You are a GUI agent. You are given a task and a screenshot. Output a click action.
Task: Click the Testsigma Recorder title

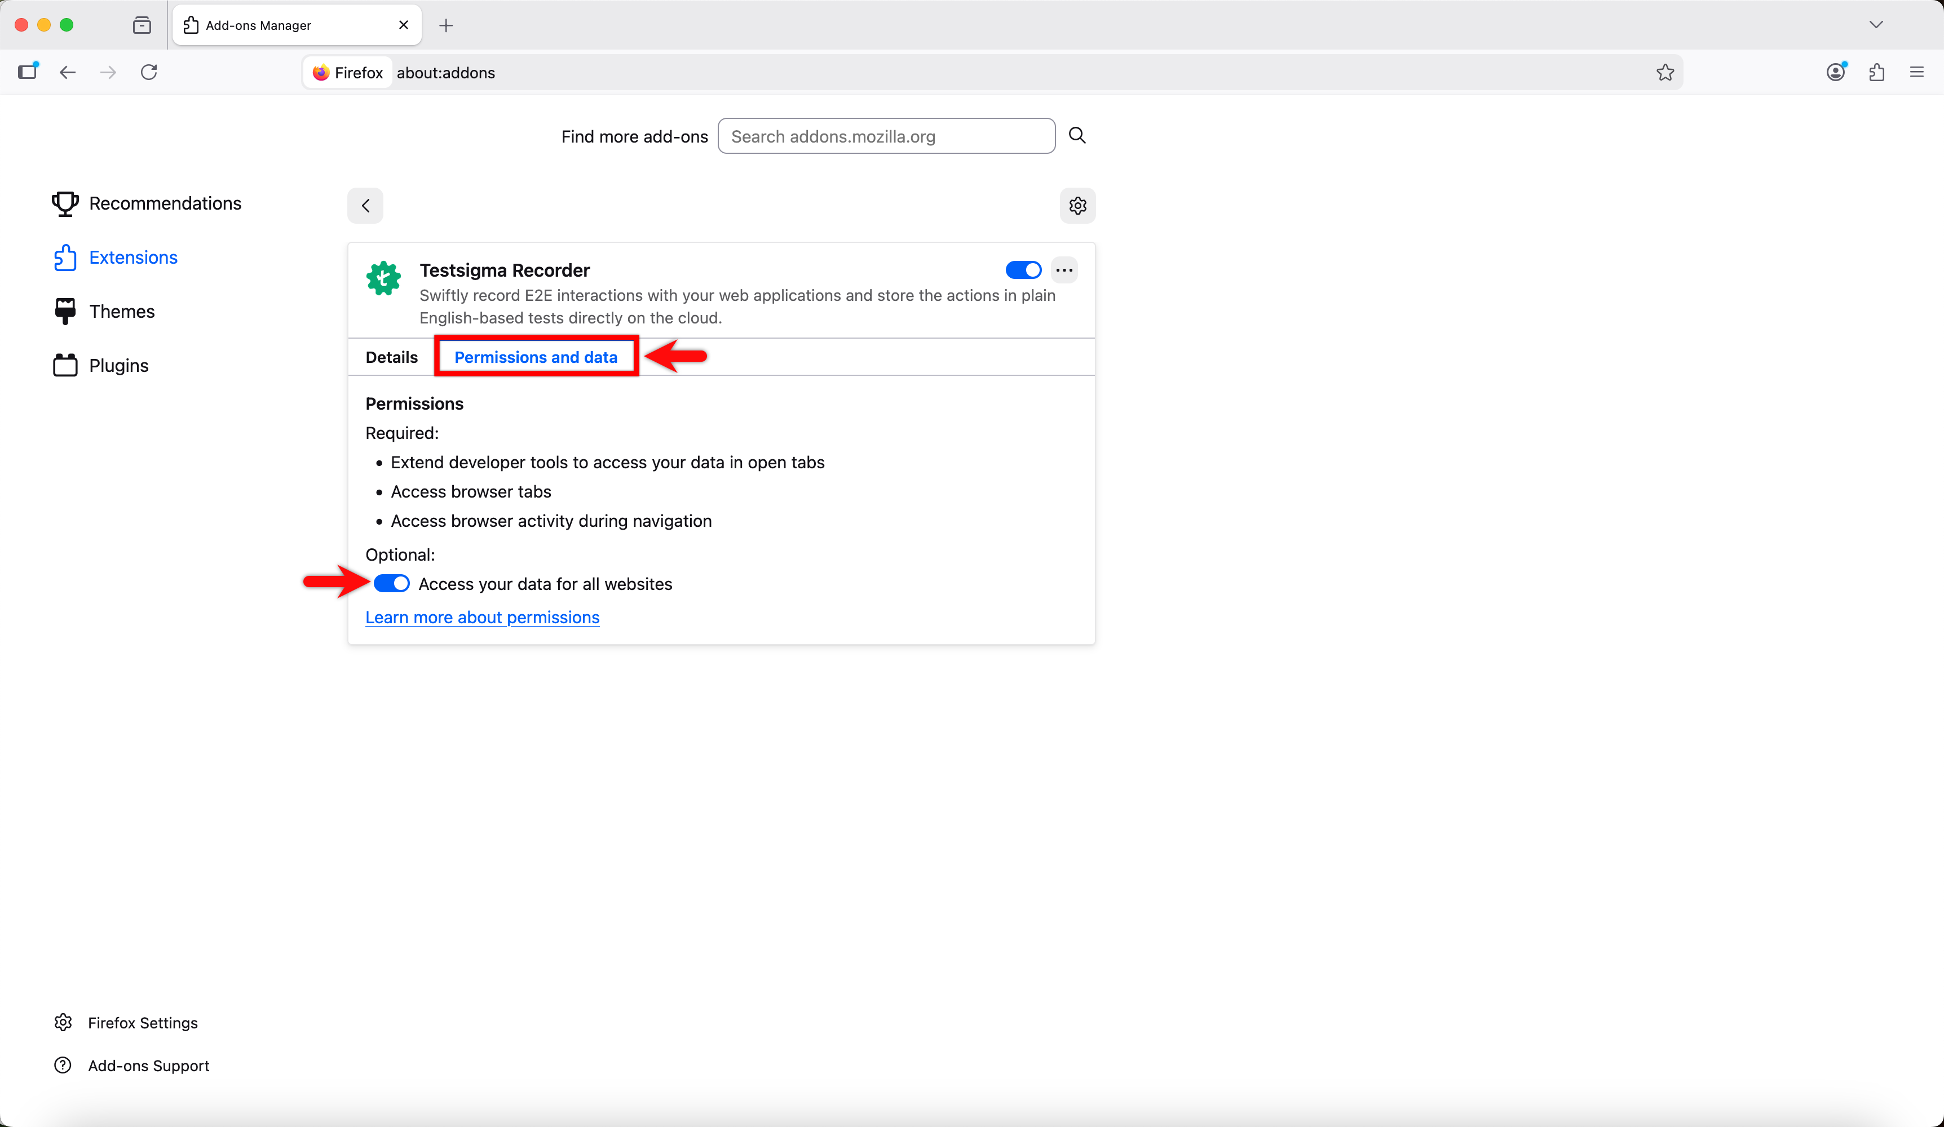[x=505, y=270]
